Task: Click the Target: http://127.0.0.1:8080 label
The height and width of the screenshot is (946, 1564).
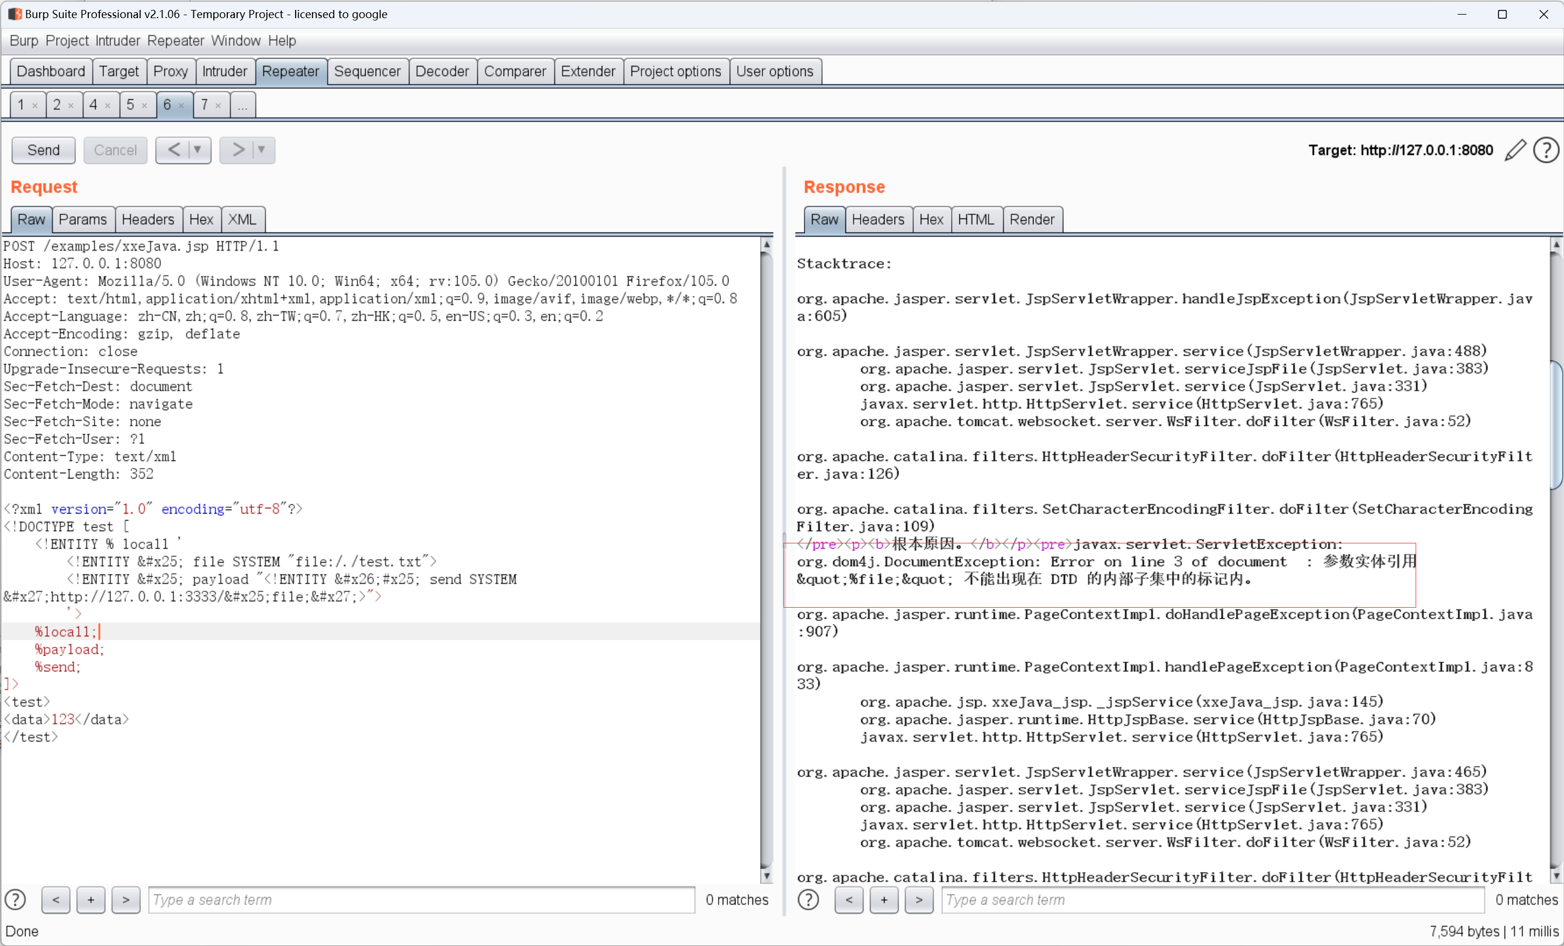Action: [1400, 151]
